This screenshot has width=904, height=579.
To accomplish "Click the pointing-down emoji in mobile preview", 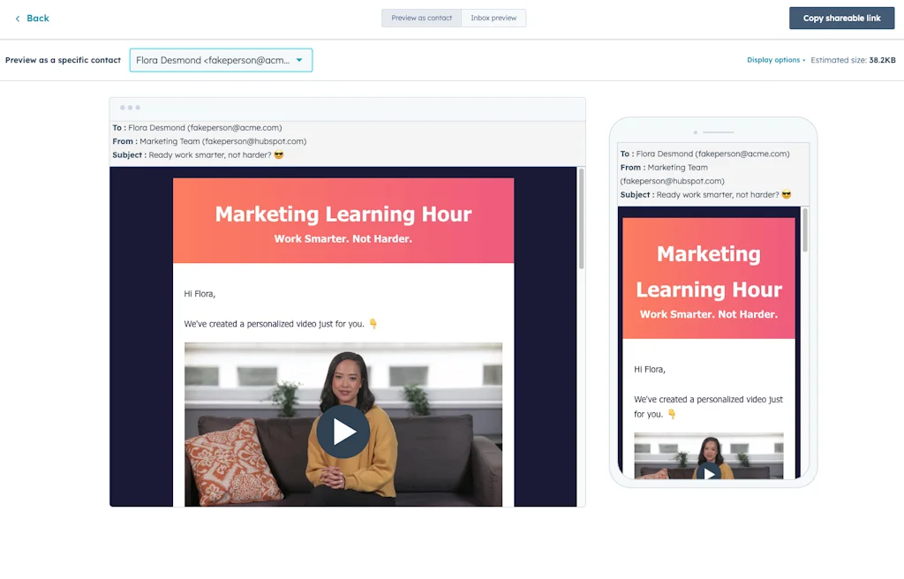I will 672,414.
